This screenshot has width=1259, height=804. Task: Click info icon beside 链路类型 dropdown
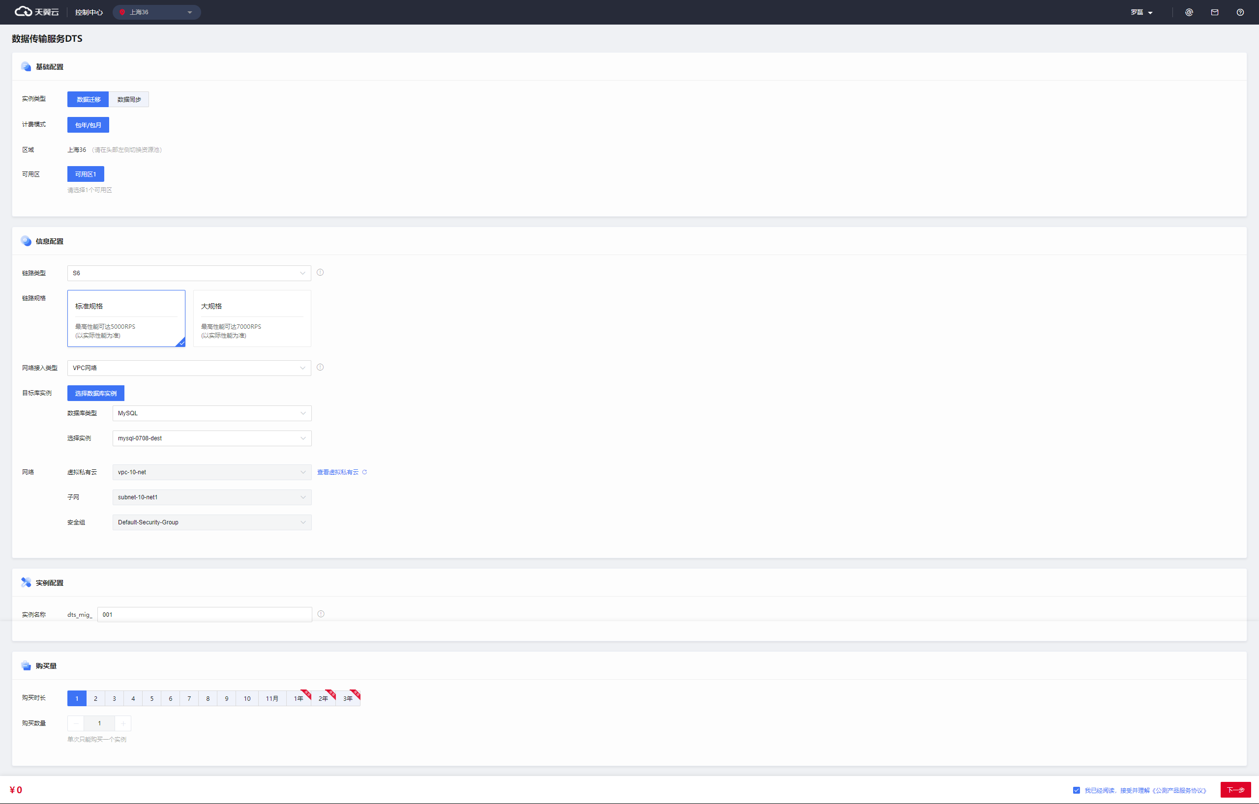[320, 272]
